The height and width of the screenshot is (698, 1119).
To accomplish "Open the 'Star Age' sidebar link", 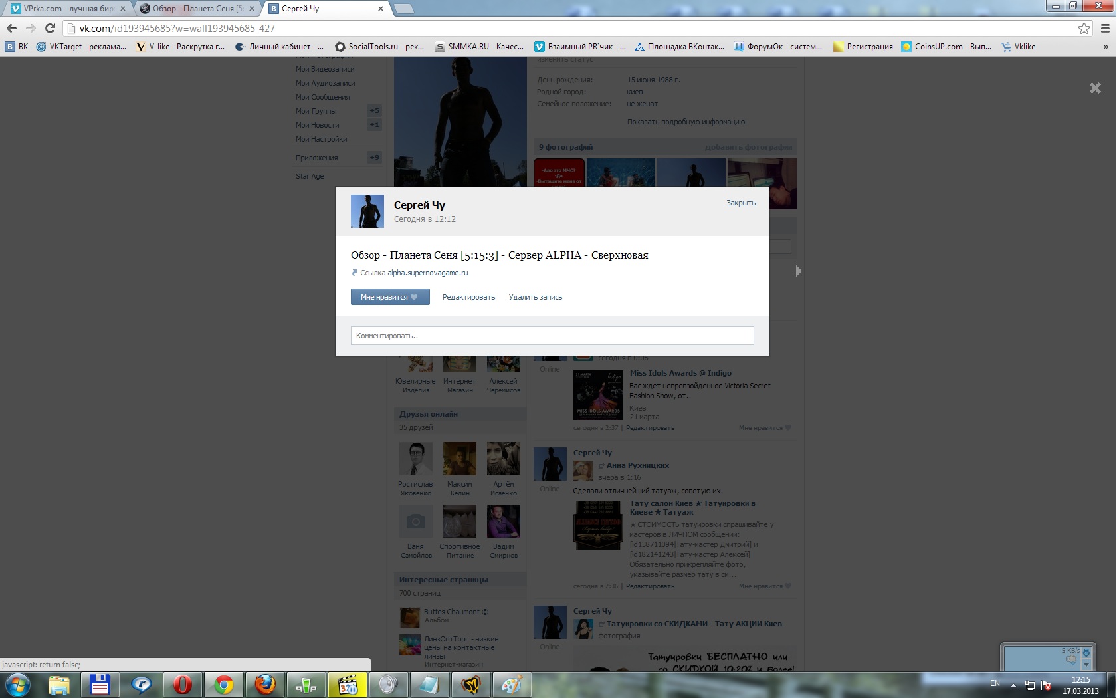I will click(310, 176).
